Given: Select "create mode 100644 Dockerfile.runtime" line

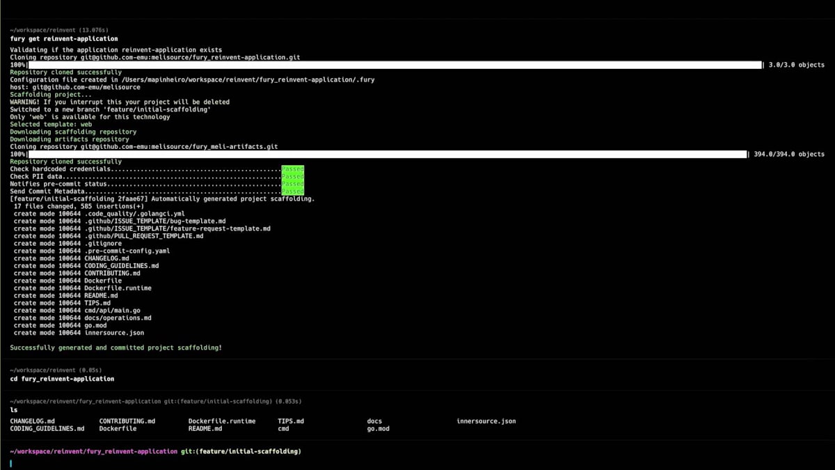Looking at the screenshot, I should [x=82, y=288].
